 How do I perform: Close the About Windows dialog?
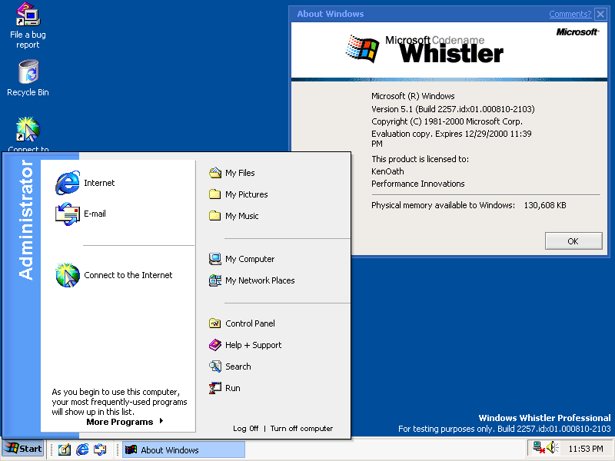tap(600, 15)
